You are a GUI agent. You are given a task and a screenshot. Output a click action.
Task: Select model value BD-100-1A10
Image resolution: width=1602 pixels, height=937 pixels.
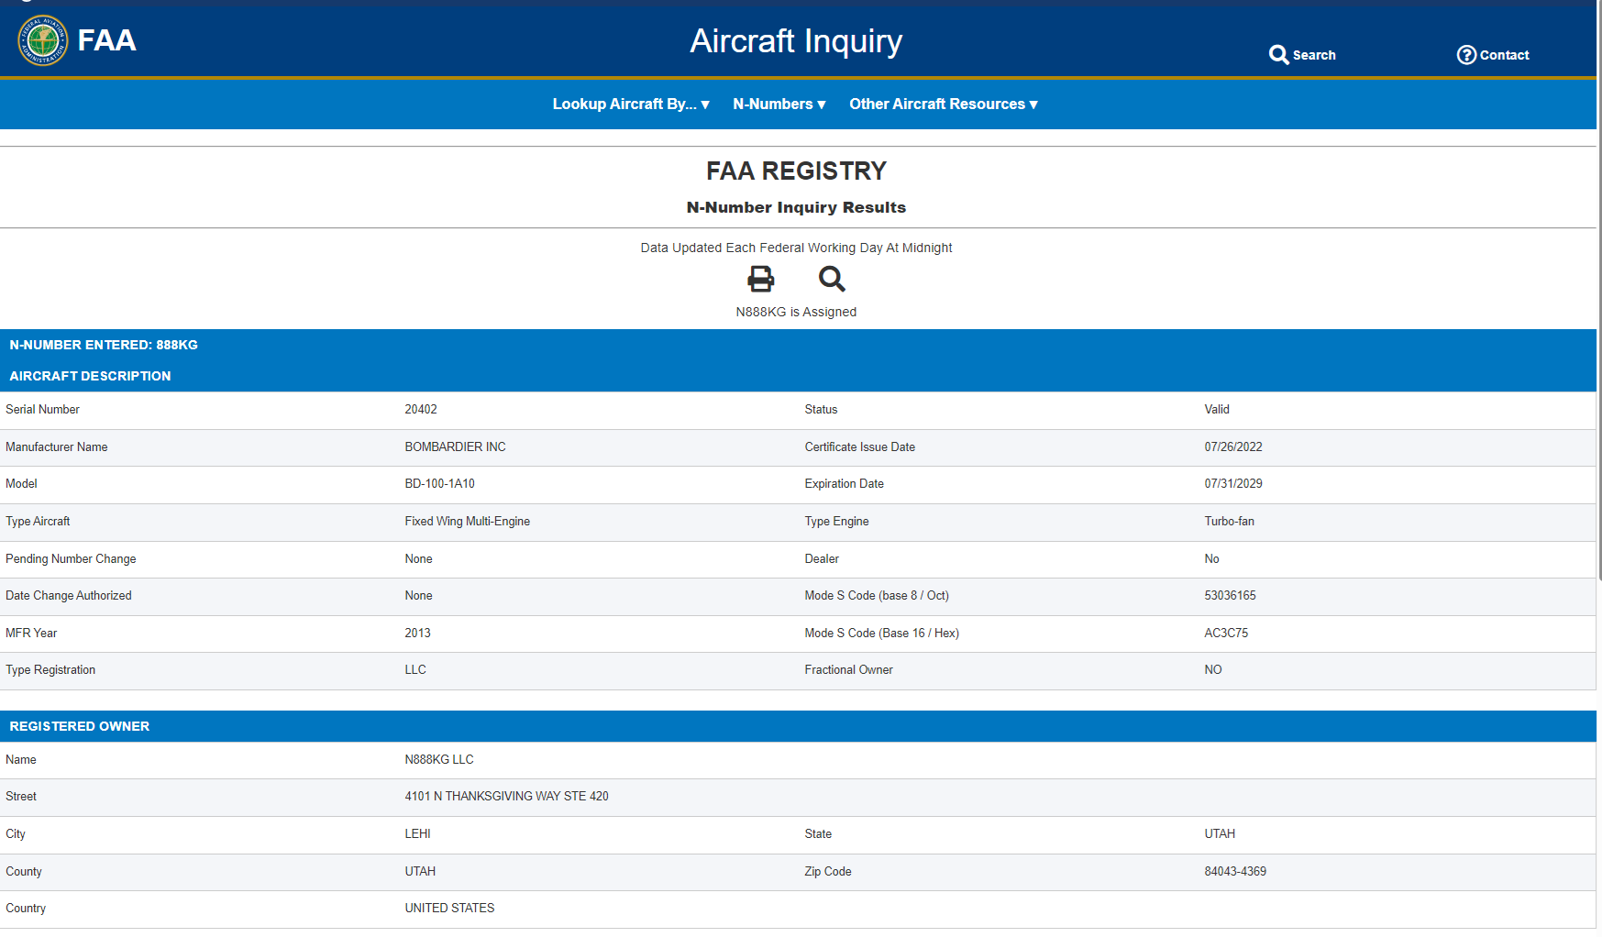pos(440,484)
